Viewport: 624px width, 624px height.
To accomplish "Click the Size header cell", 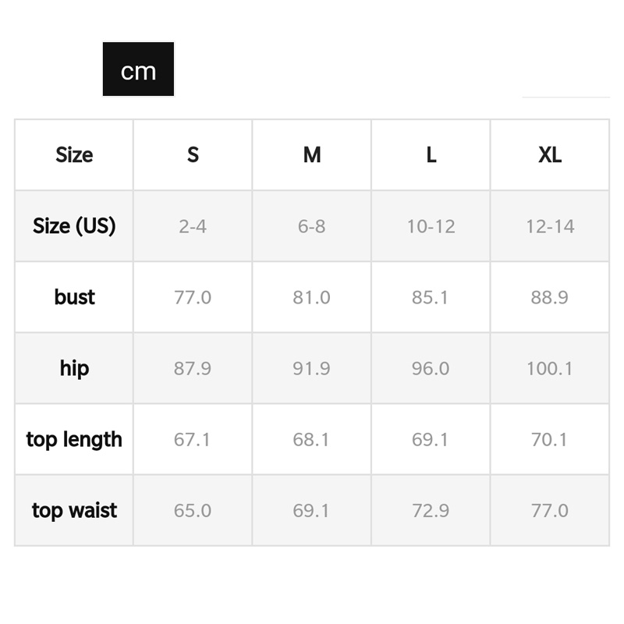I will click(74, 154).
